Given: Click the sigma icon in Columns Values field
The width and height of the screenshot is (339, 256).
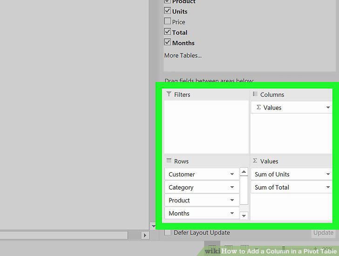Looking at the screenshot, I should pyautogui.click(x=258, y=107).
